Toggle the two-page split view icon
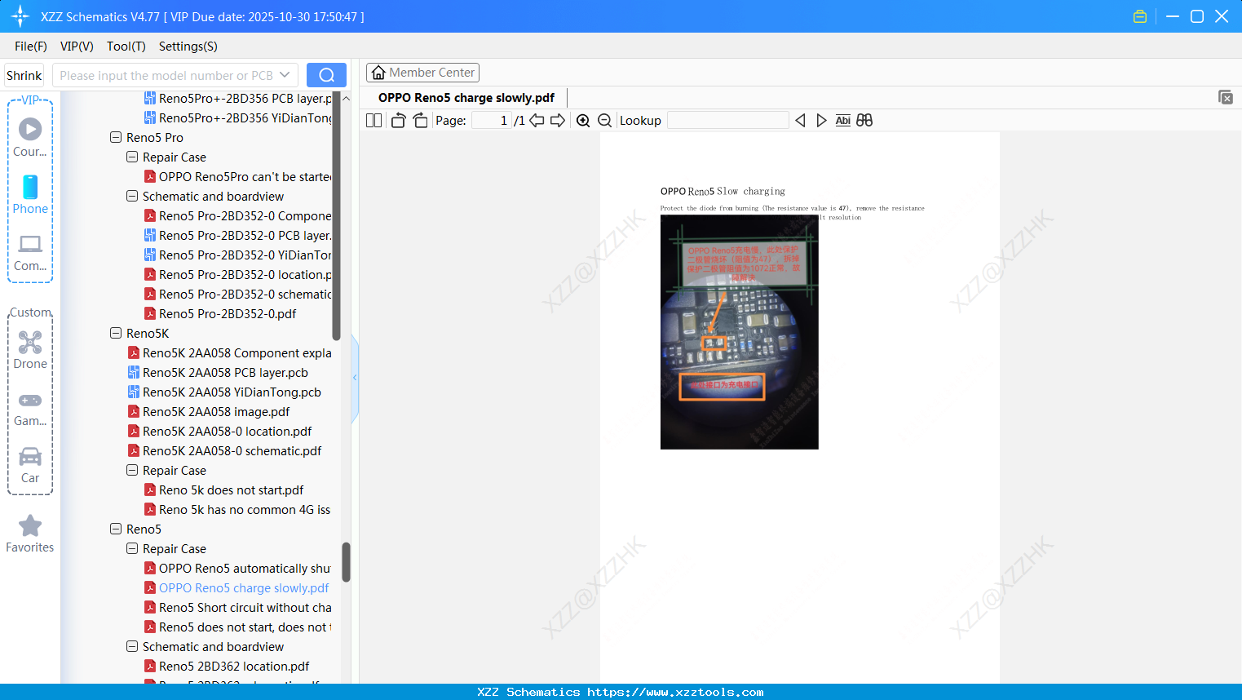 tap(374, 121)
